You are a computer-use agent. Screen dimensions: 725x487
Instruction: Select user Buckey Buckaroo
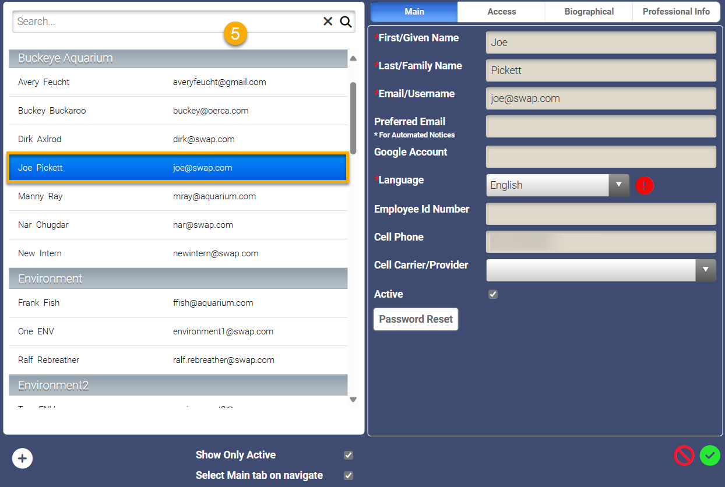pos(178,111)
